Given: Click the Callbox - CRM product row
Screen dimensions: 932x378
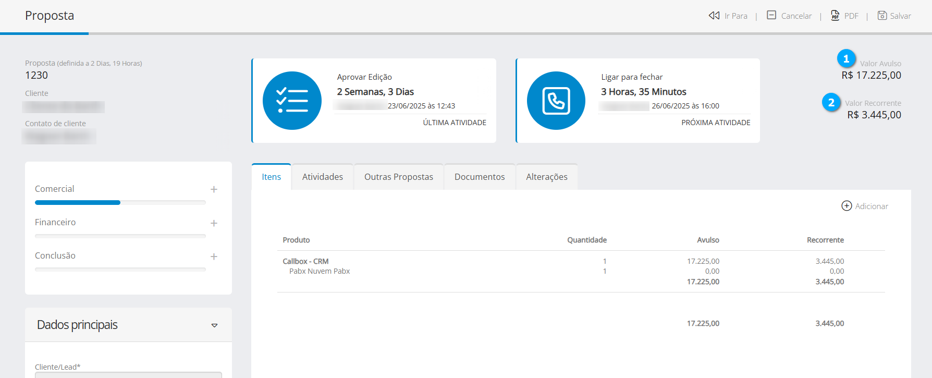Looking at the screenshot, I should point(305,261).
